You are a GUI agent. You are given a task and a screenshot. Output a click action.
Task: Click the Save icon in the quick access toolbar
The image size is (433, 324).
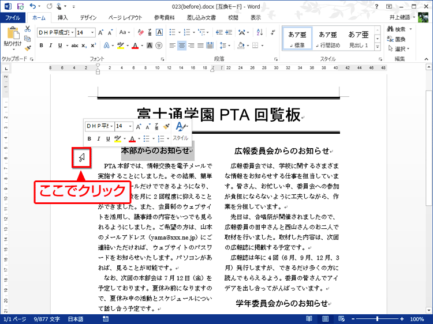coord(20,6)
